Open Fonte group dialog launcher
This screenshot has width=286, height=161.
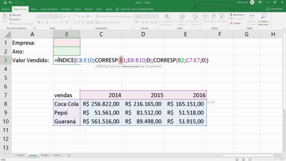(x=71, y=28)
